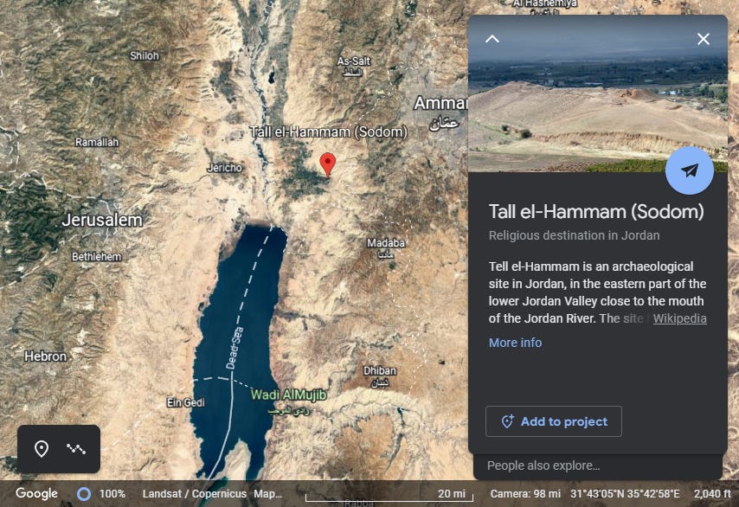The image size is (739, 507).
Task: Click the imagery loading circle indicator
Action: click(x=84, y=494)
